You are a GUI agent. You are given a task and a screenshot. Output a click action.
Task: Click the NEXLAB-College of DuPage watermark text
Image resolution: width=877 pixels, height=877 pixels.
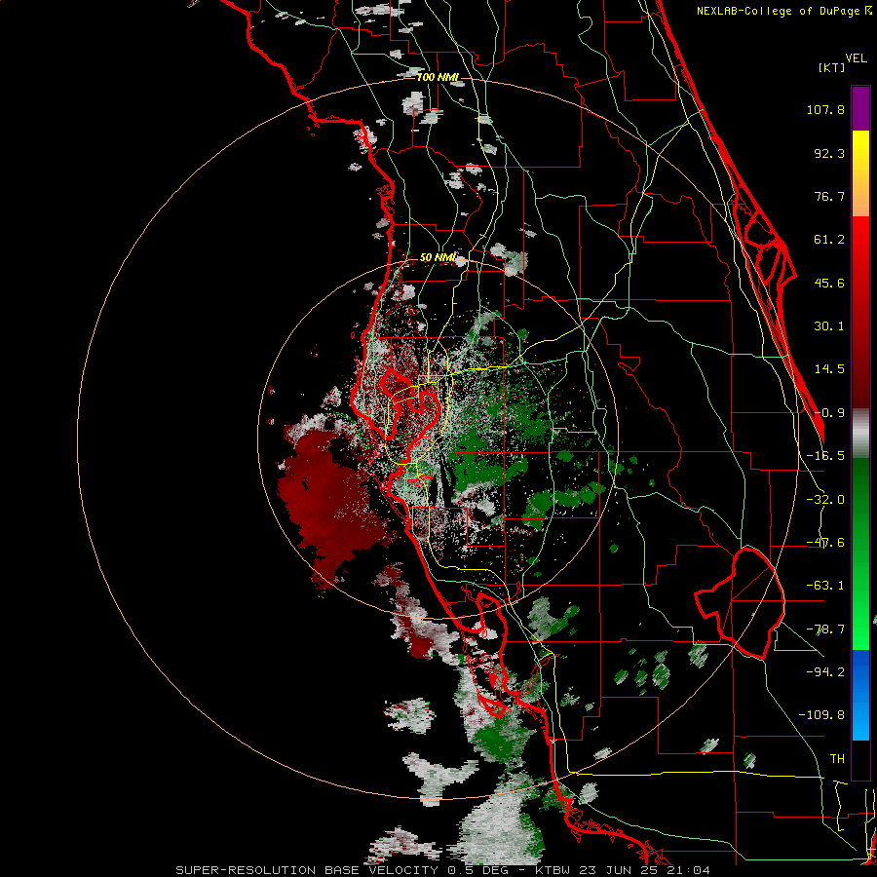click(x=784, y=11)
